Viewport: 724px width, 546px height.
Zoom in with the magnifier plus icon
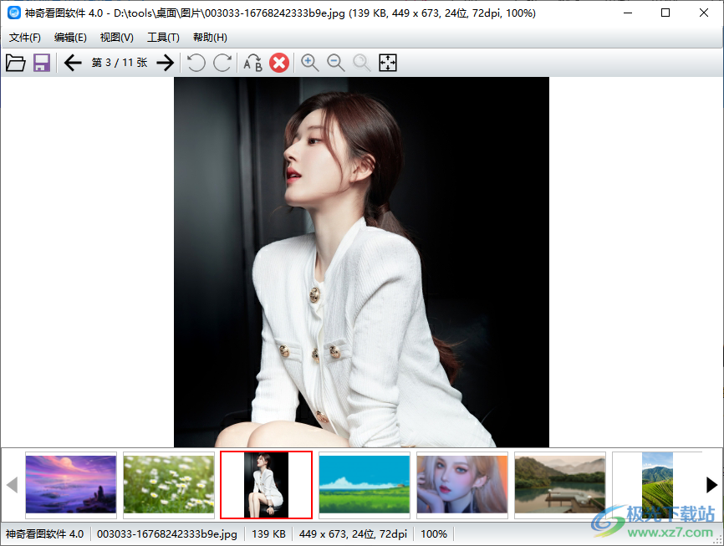pyautogui.click(x=310, y=63)
